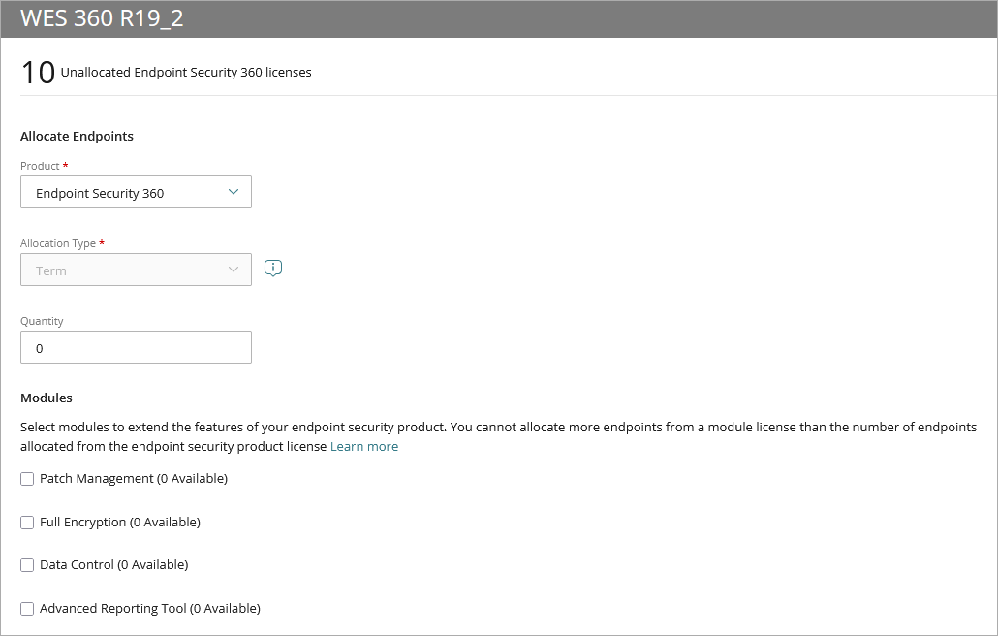Click inside the Quantity input field
This screenshot has height=636, width=998.
pos(136,347)
